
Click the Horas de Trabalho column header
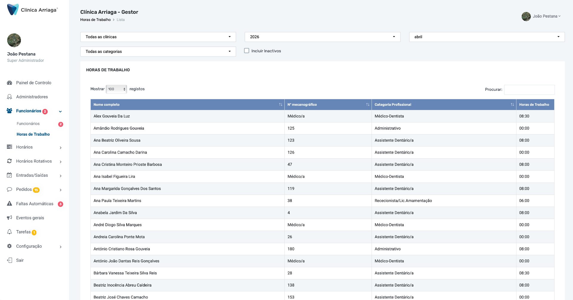(x=535, y=105)
